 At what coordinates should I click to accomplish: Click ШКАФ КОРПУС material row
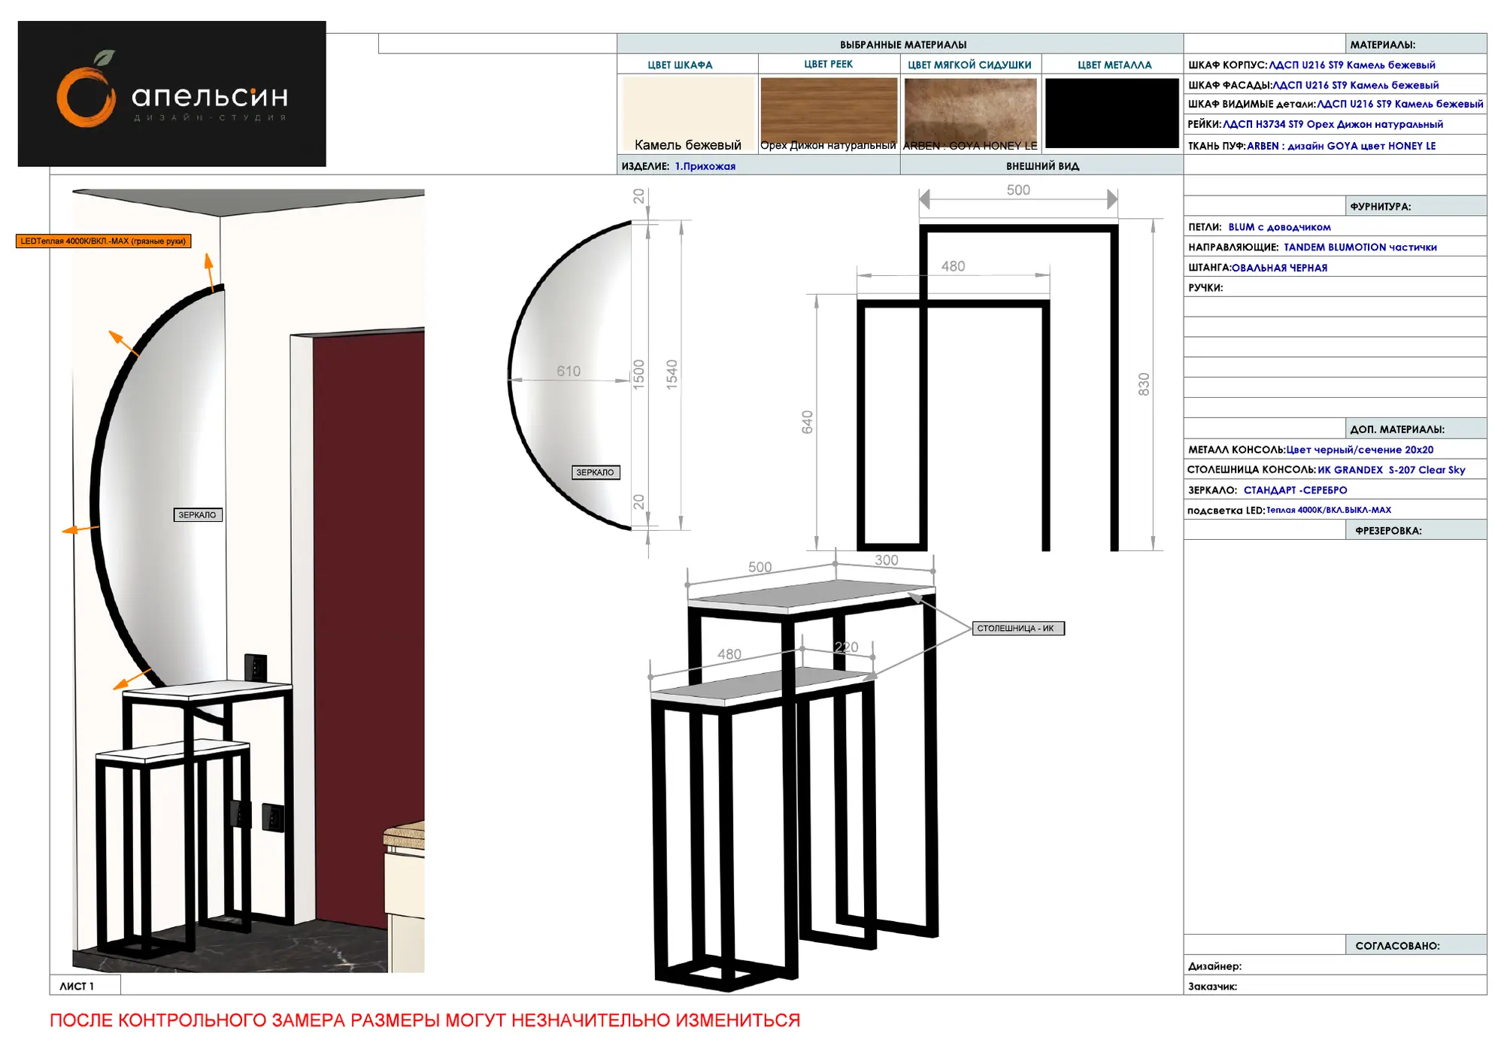pos(1335,64)
